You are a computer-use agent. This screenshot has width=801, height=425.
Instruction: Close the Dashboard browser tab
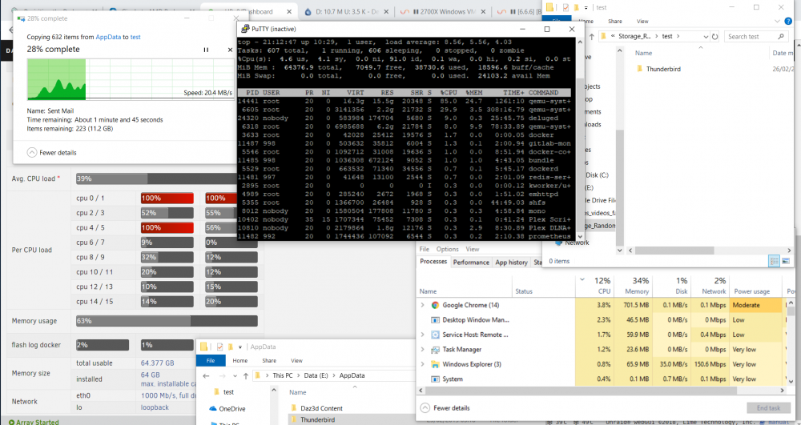click(x=290, y=12)
